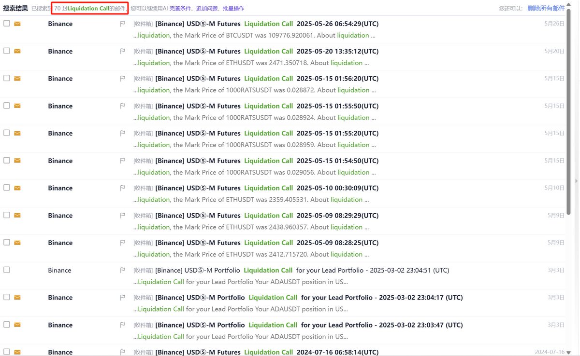
Task: Open the 批量操作 link
Action: pyautogui.click(x=233, y=8)
